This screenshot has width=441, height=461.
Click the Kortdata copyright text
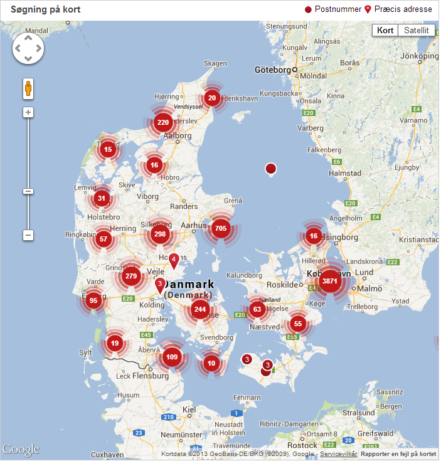coord(239,454)
